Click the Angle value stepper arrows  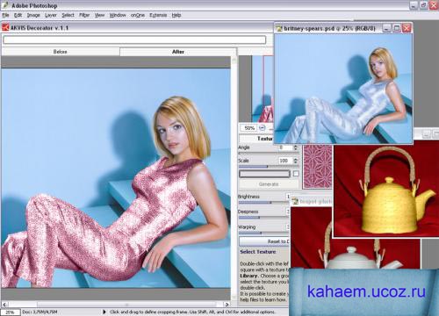(x=296, y=147)
